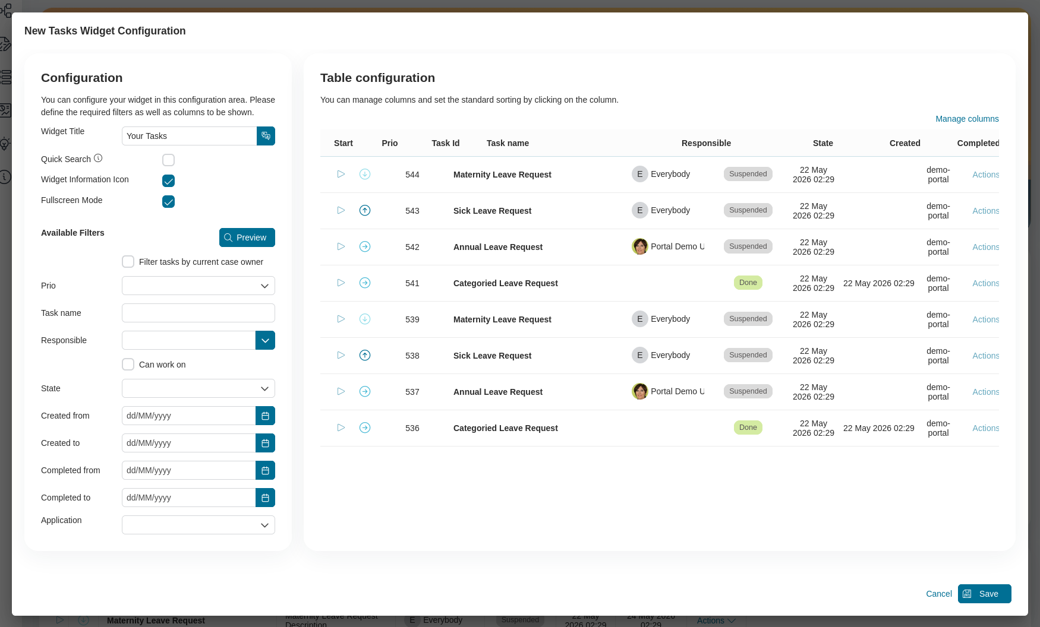Open Actions for task 544

pyautogui.click(x=985, y=175)
